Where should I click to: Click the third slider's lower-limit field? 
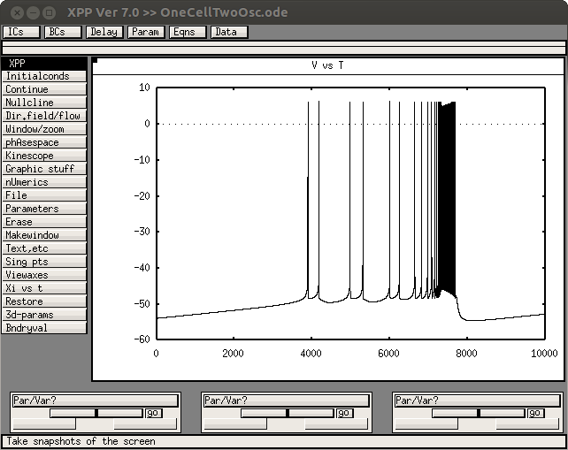click(x=426, y=424)
